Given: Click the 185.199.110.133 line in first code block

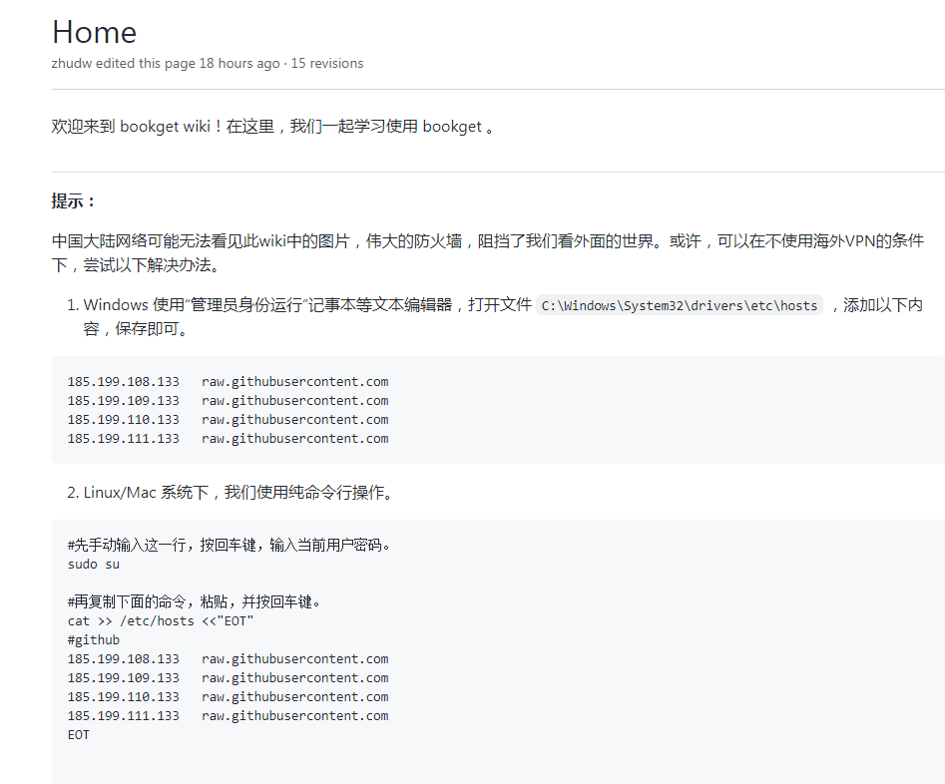Looking at the screenshot, I should [228, 419].
